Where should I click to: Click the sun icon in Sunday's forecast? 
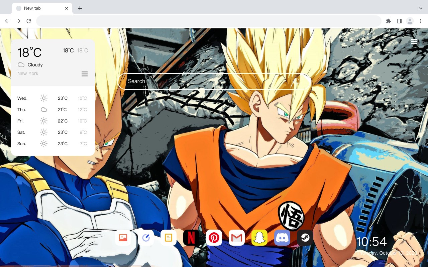[x=44, y=144]
